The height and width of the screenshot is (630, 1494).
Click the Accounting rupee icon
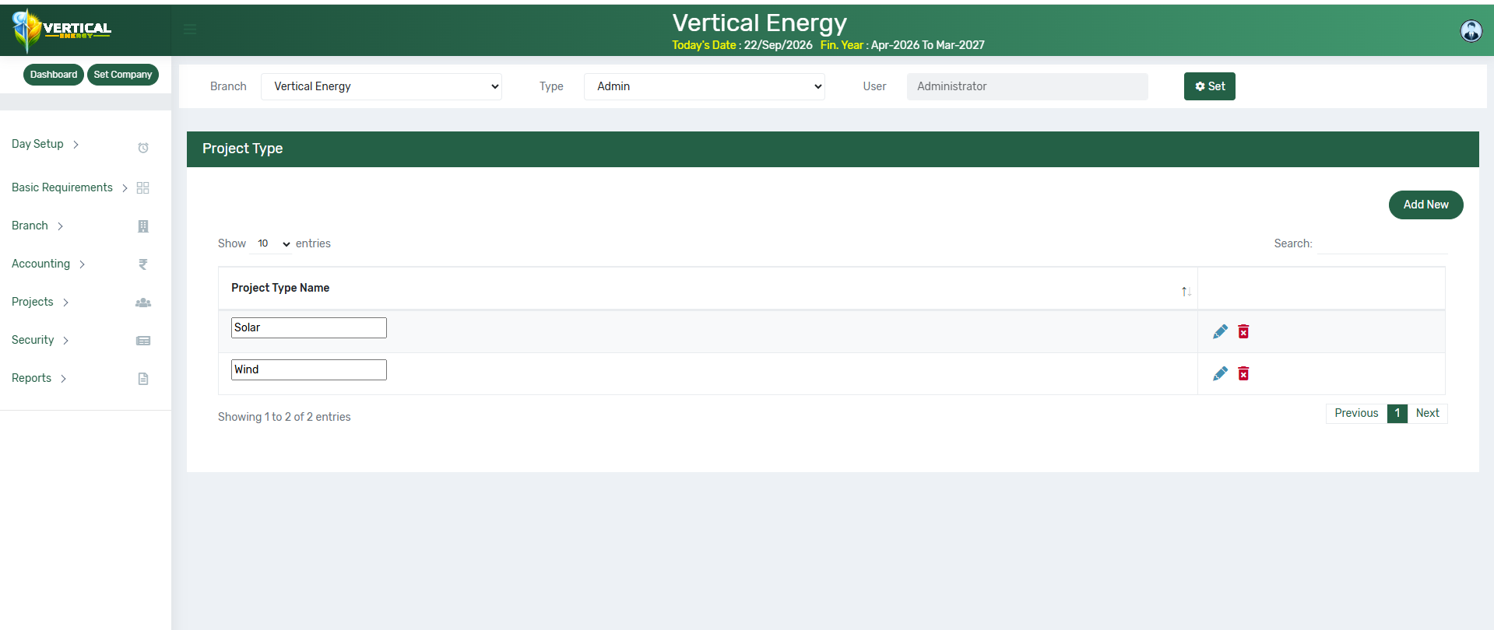[x=143, y=264]
